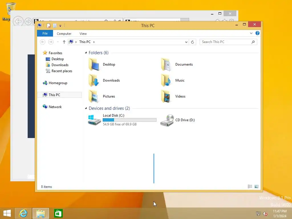Screen dimensions: 292x219
Task: Click the New folder icon in quick access toolbar
Action: (55, 26)
